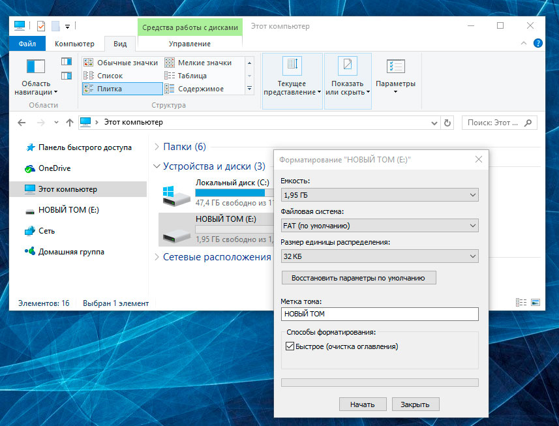Select Этот компьютер in navigation pane
The height and width of the screenshot is (426, 559).
(x=78, y=189)
